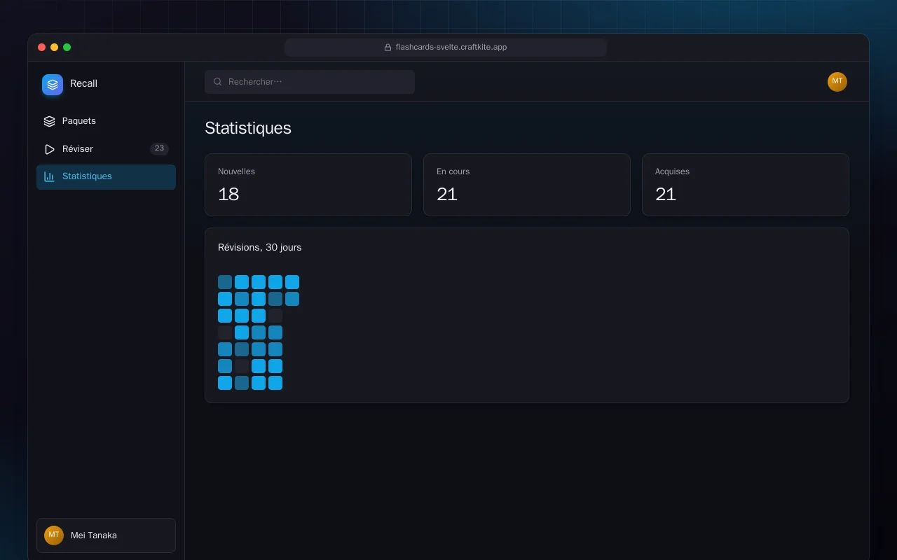897x560 pixels.
Task: Click the red close window button
Action: coord(41,48)
